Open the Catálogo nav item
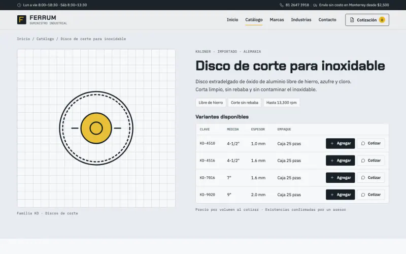The height and width of the screenshot is (254, 406). pyautogui.click(x=254, y=20)
